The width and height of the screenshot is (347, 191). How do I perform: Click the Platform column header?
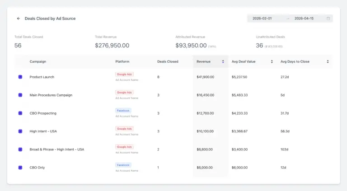coord(122,62)
